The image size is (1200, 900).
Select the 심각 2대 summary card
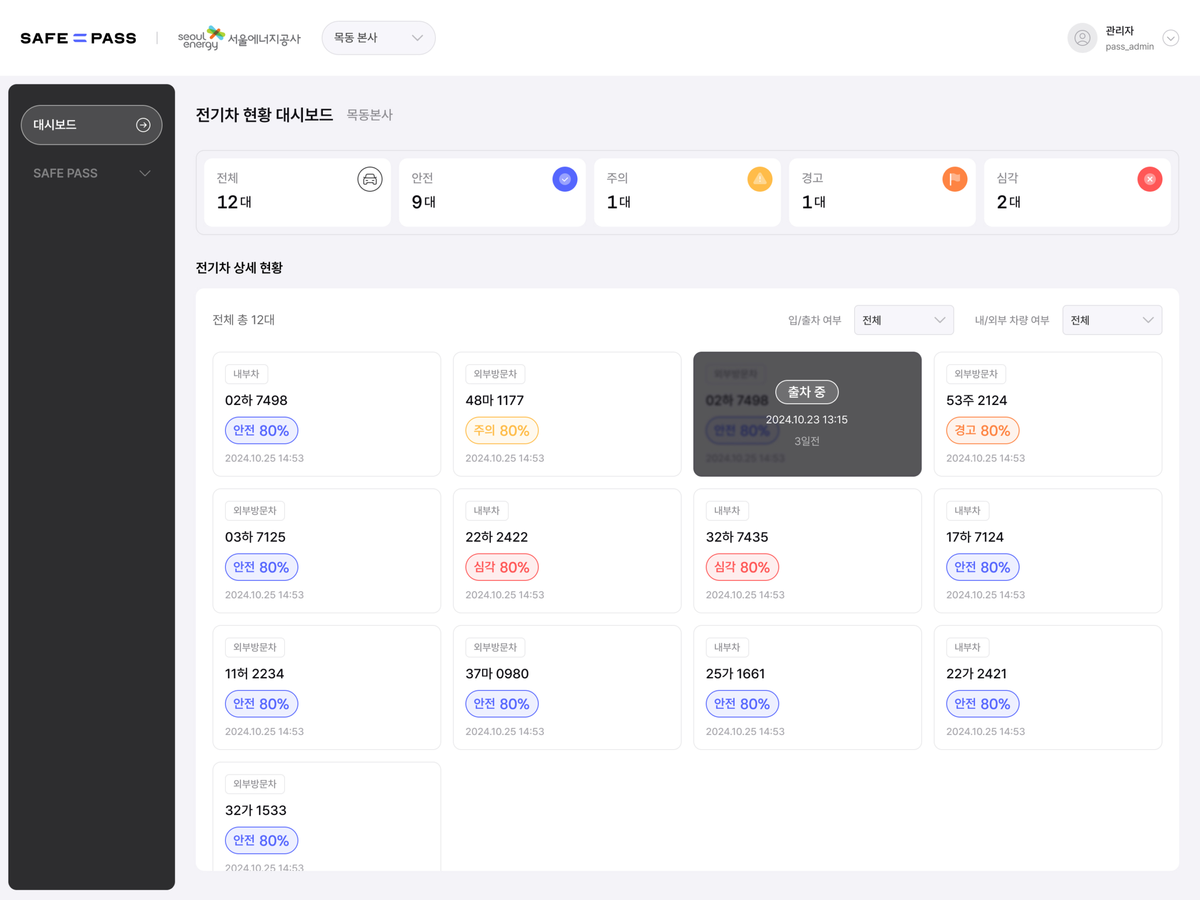[1077, 192]
